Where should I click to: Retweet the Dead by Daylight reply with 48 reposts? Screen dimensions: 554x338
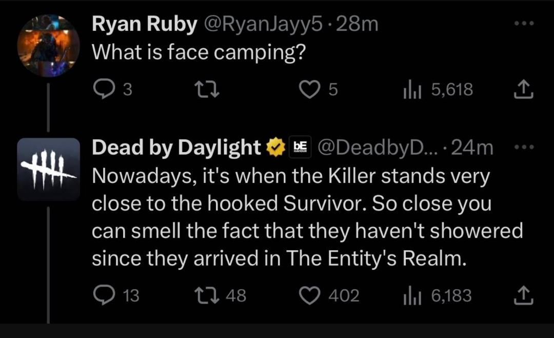coord(207,295)
